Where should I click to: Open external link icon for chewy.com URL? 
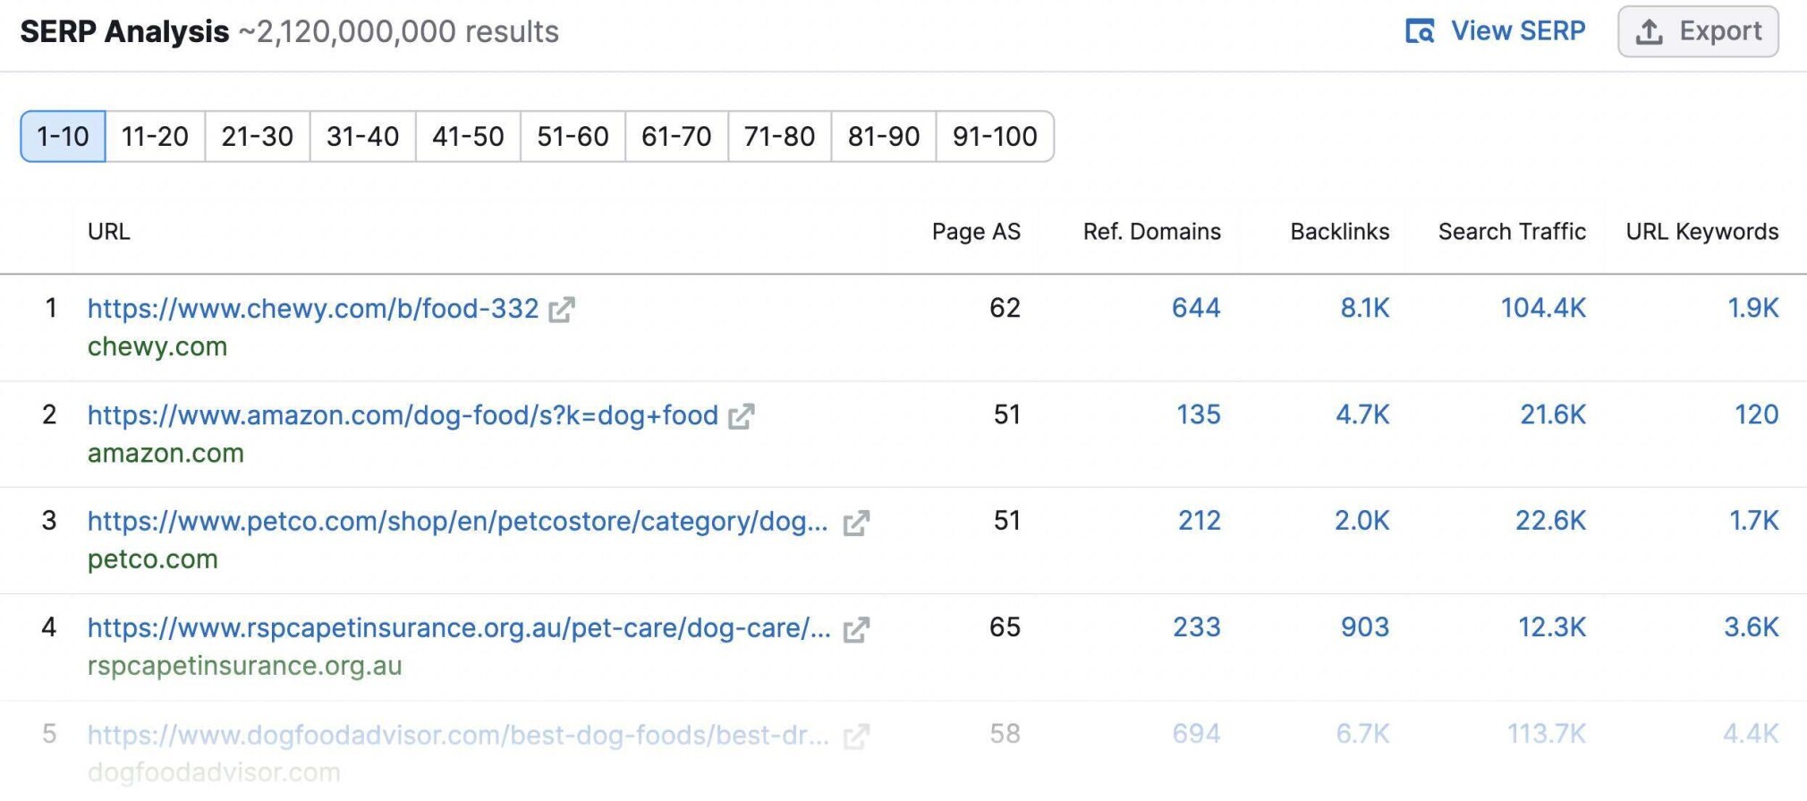(x=561, y=310)
